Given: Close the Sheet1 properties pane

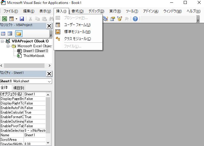Looking at the screenshot, I should pos(49,74).
